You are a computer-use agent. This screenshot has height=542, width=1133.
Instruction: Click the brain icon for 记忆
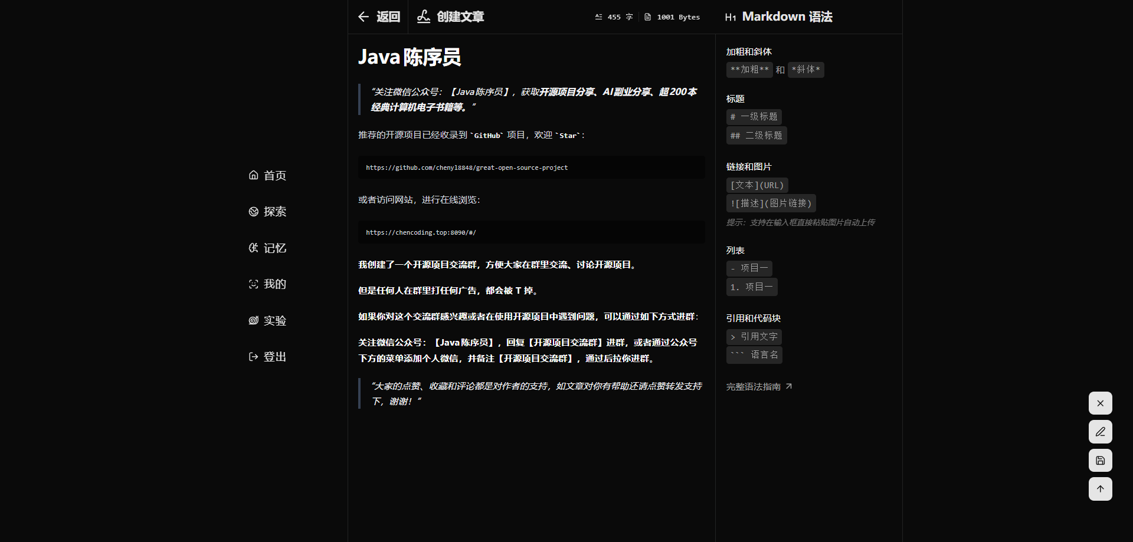tap(254, 248)
